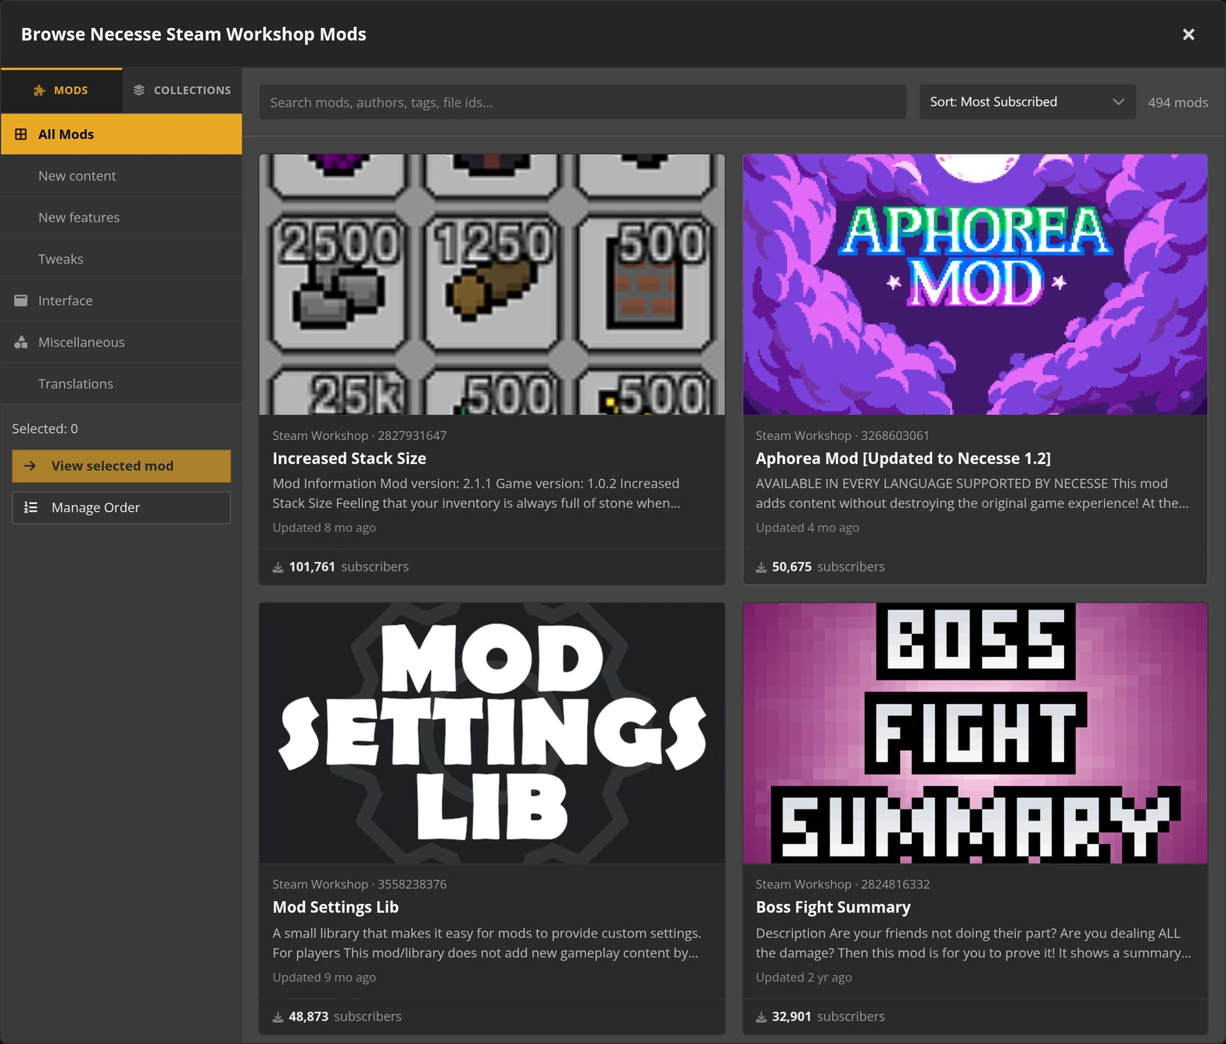Viewport: 1226px width, 1044px height.
Task: Click the Boss Fight Summary title
Action: [833, 907]
